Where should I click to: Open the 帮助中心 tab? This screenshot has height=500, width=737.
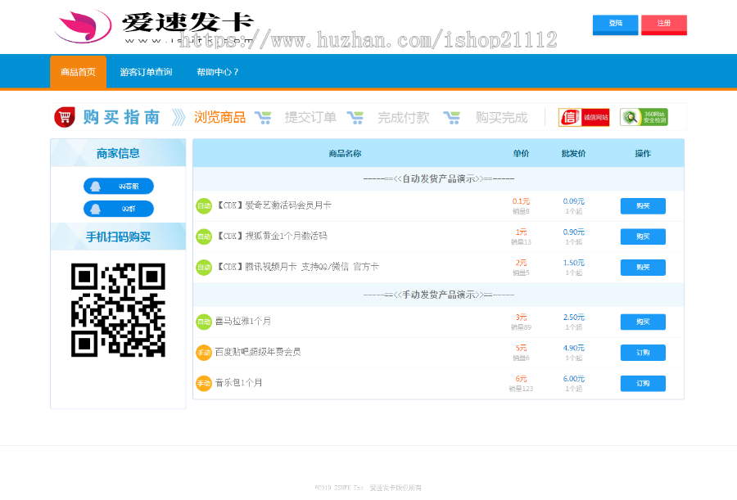217,72
